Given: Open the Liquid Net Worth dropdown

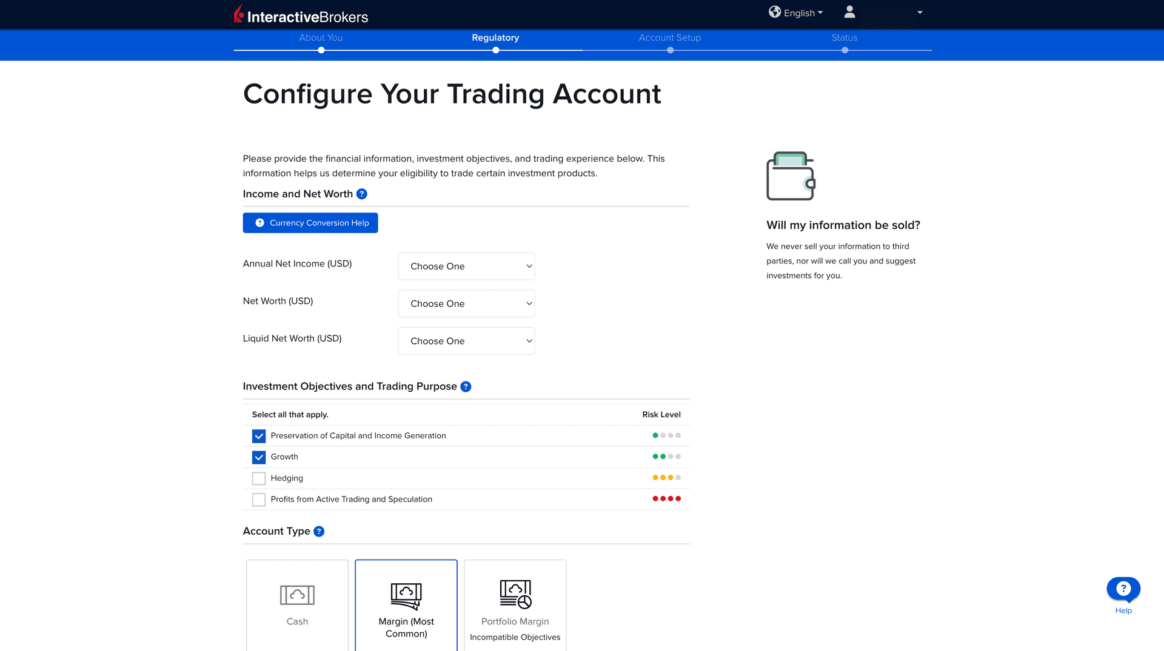Looking at the screenshot, I should pos(466,341).
